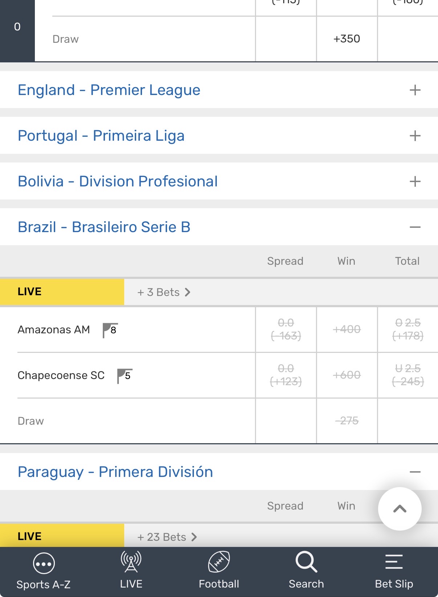Open the + 3 Bets link
Screen dimensions: 438x597
coord(164,292)
